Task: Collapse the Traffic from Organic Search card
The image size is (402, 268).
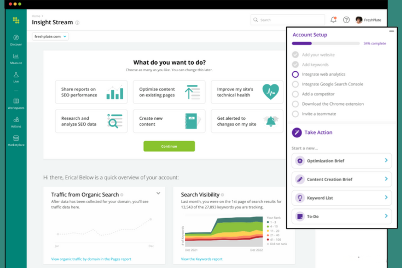Action: (x=158, y=193)
